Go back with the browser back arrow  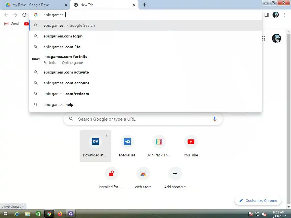point(6,15)
